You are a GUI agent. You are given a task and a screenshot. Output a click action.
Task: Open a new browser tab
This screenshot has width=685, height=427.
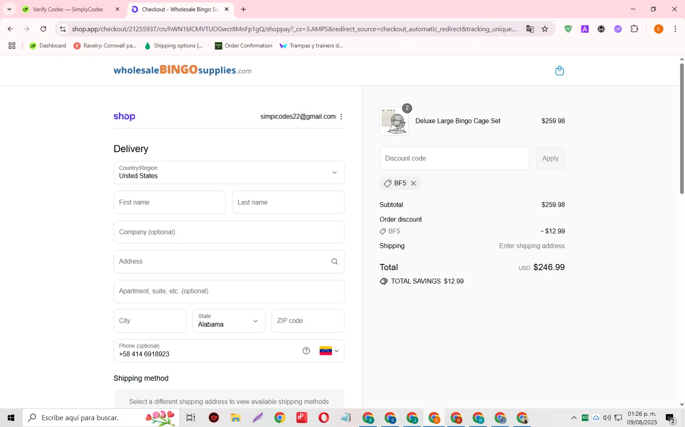point(243,9)
